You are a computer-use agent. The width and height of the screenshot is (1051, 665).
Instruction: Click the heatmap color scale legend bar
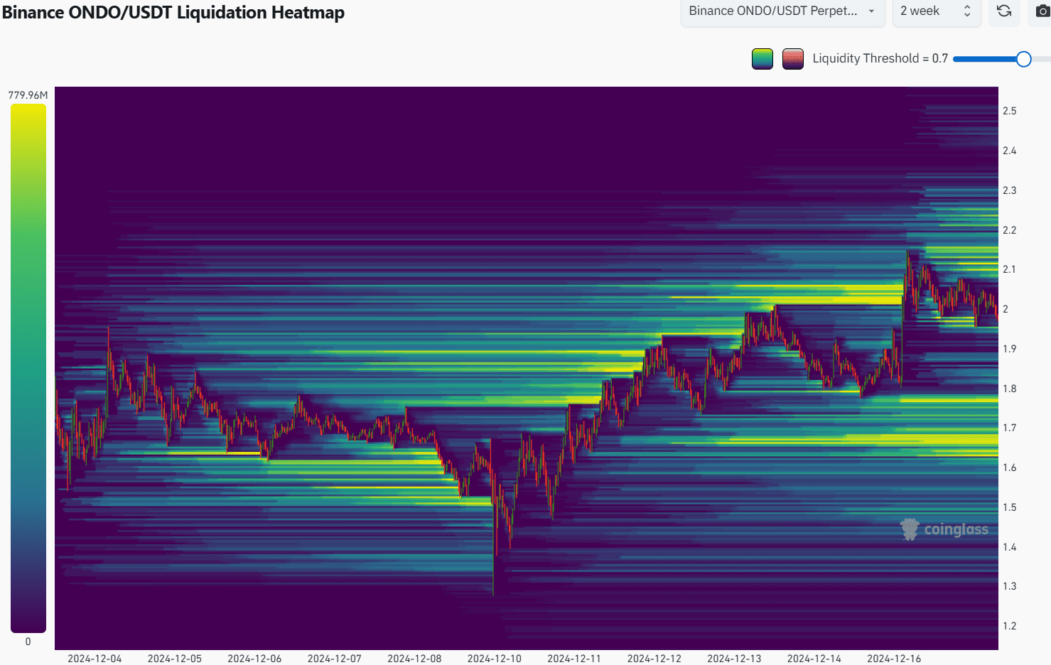tap(28, 368)
